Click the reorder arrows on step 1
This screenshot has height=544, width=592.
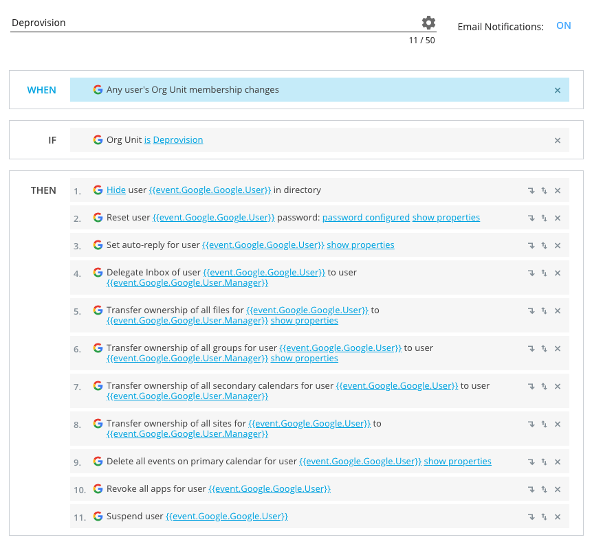(544, 190)
